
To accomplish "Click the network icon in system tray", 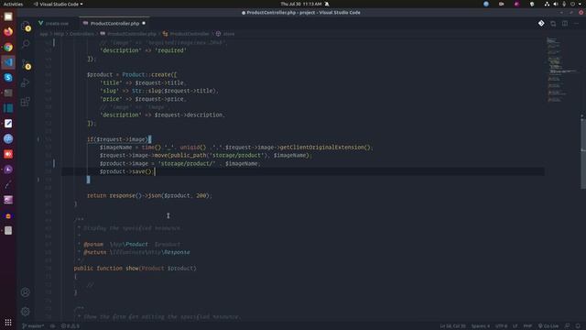I will point(547,4).
